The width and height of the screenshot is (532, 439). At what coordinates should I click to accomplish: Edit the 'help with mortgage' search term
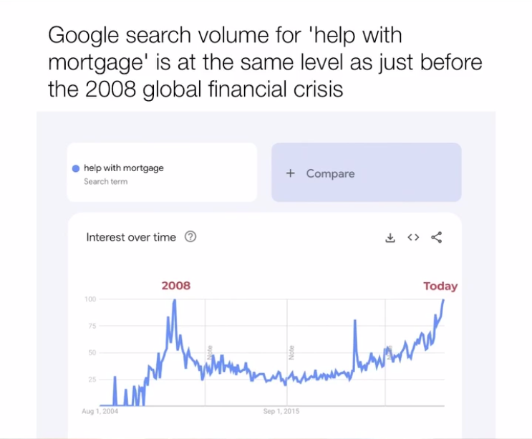[x=124, y=168]
